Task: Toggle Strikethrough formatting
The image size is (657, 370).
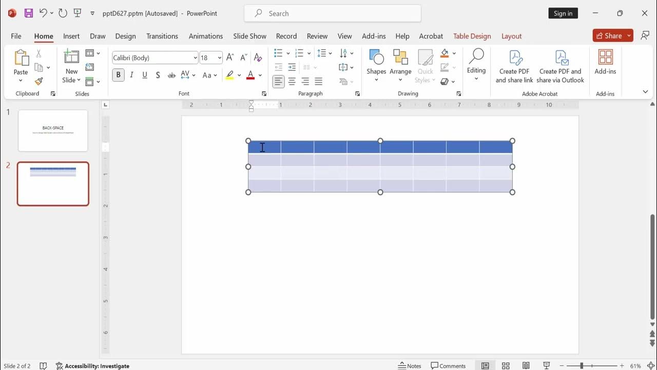Action: point(171,75)
